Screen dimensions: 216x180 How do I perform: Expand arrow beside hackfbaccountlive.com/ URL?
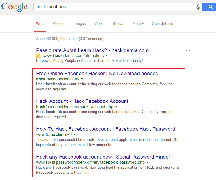[82, 79]
